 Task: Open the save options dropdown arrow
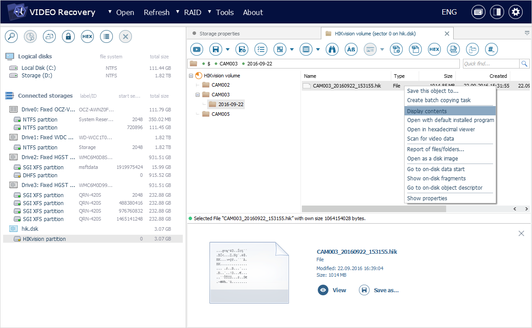(x=227, y=49)
